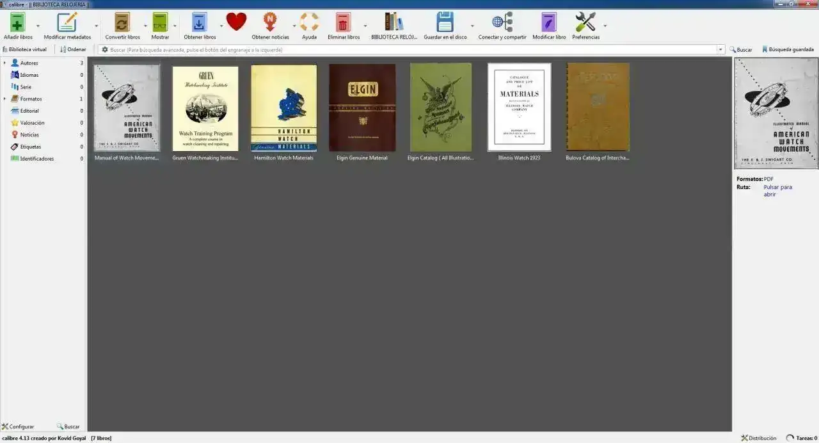Open the Modificar metadatos tool
The image size is (819, 443).
coord(67,22)
